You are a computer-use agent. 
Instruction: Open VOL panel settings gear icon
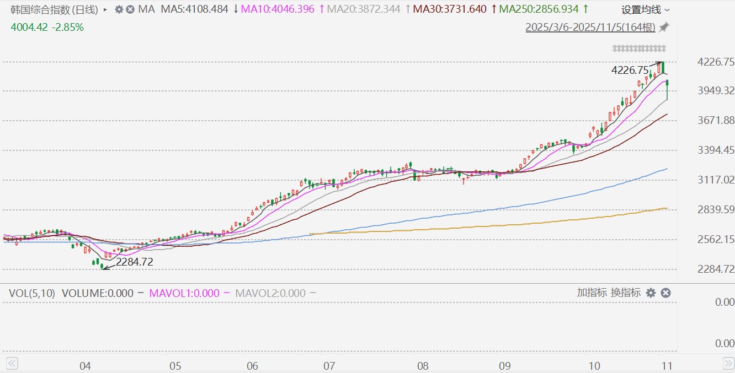pyautogui.click(x=651, y=293)
